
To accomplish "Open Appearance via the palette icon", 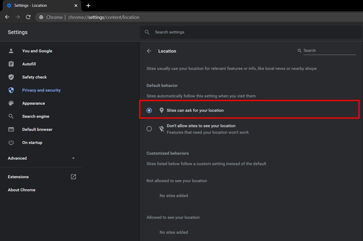I will [x=11, y=103].
